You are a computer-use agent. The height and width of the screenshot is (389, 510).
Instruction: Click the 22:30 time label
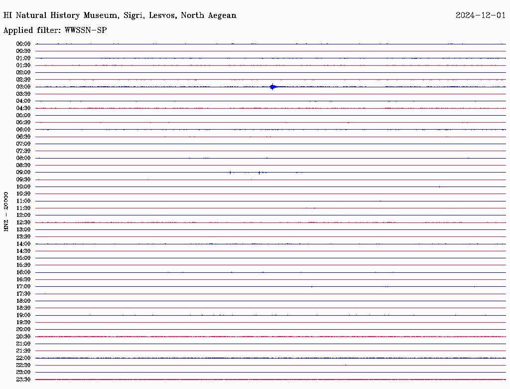click(x=23, y=365)
